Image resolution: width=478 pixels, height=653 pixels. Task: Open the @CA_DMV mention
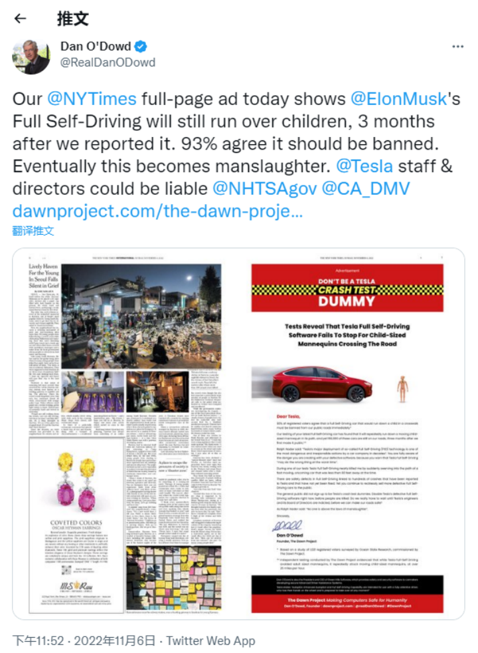[366, 189]
